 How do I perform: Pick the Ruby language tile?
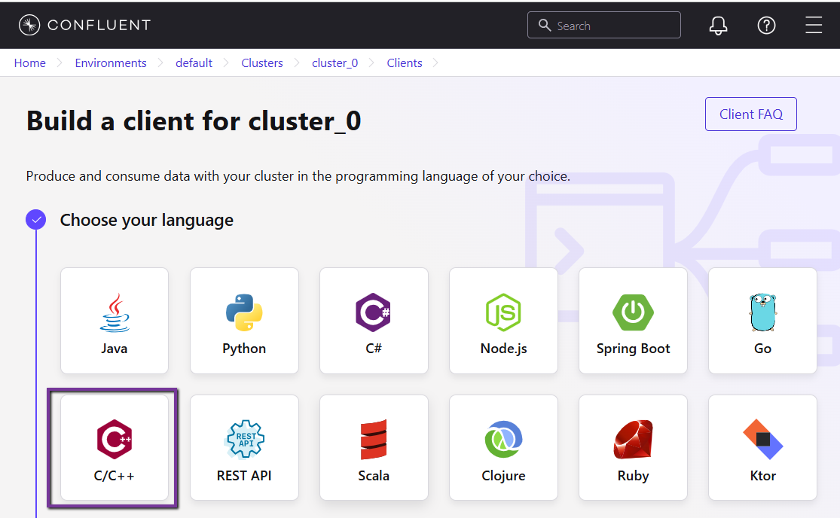(633, 448)
